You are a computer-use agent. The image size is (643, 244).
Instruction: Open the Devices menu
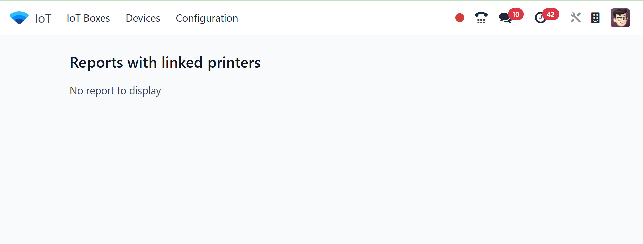click(143, 18)
